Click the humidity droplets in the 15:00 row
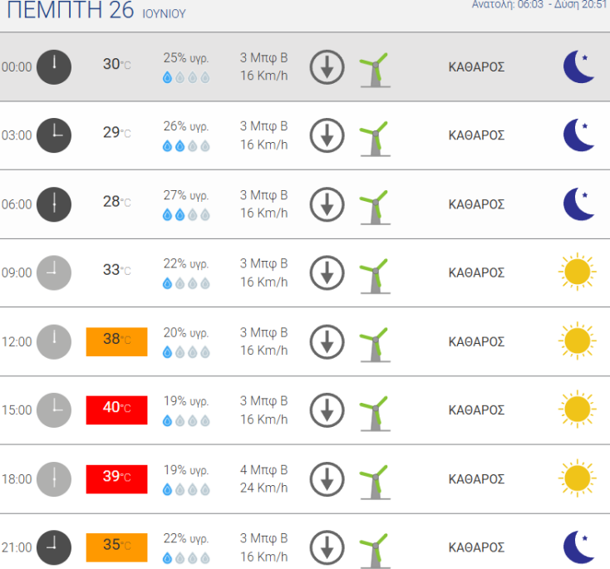This screenshot has height=569, width=610. click(186, 420)
